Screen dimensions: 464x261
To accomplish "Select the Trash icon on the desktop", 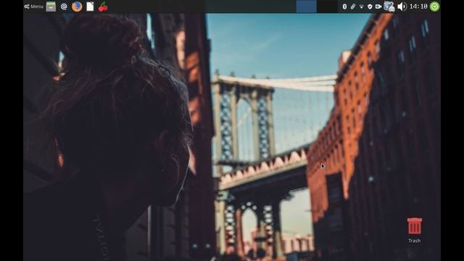I will click(414, 231).
